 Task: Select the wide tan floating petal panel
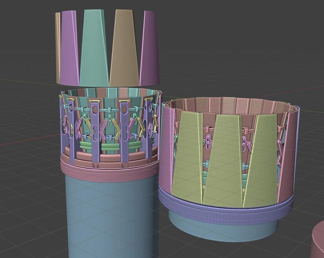pyautogui.click(x=124, y=49)
